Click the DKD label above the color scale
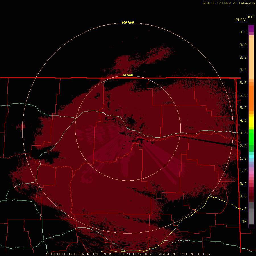256x256 pixels. pyautogui.click(x=250, y=17)
